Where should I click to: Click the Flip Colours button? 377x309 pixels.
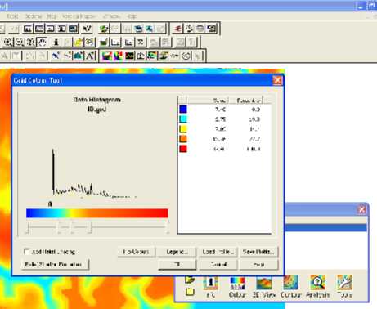pyautogui.click(x=137, y=252)
